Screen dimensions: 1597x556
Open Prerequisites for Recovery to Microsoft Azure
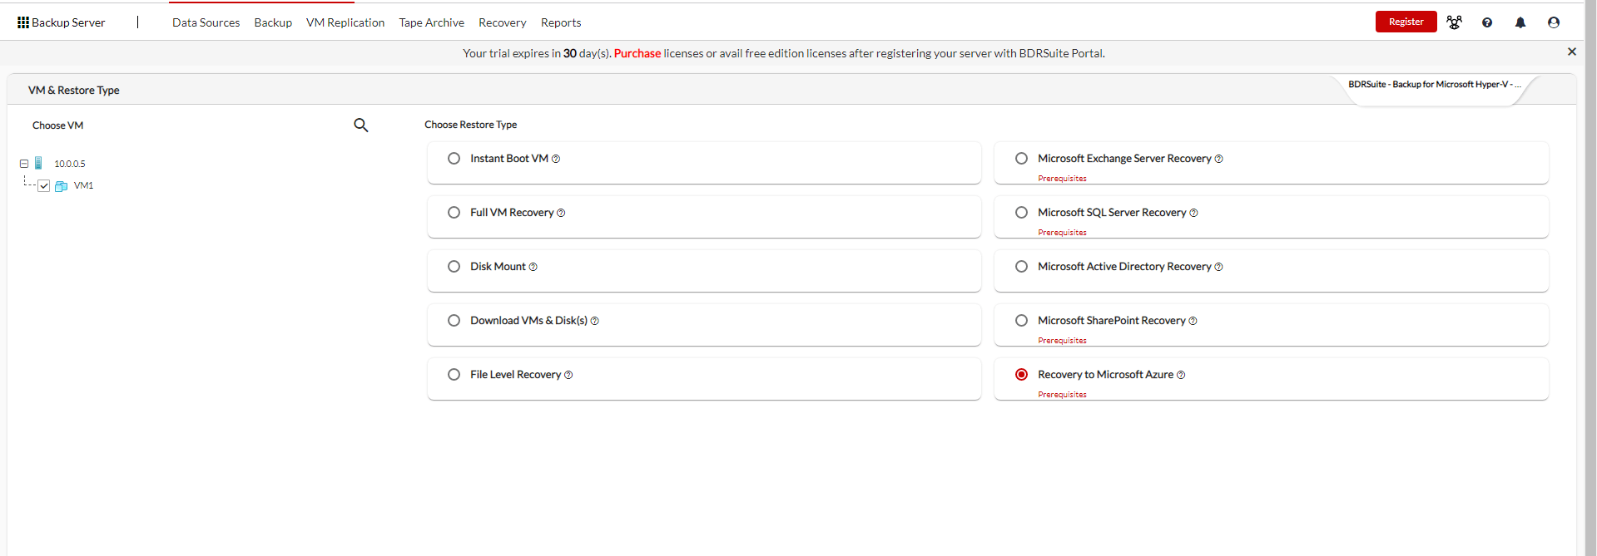(1062, 395)
